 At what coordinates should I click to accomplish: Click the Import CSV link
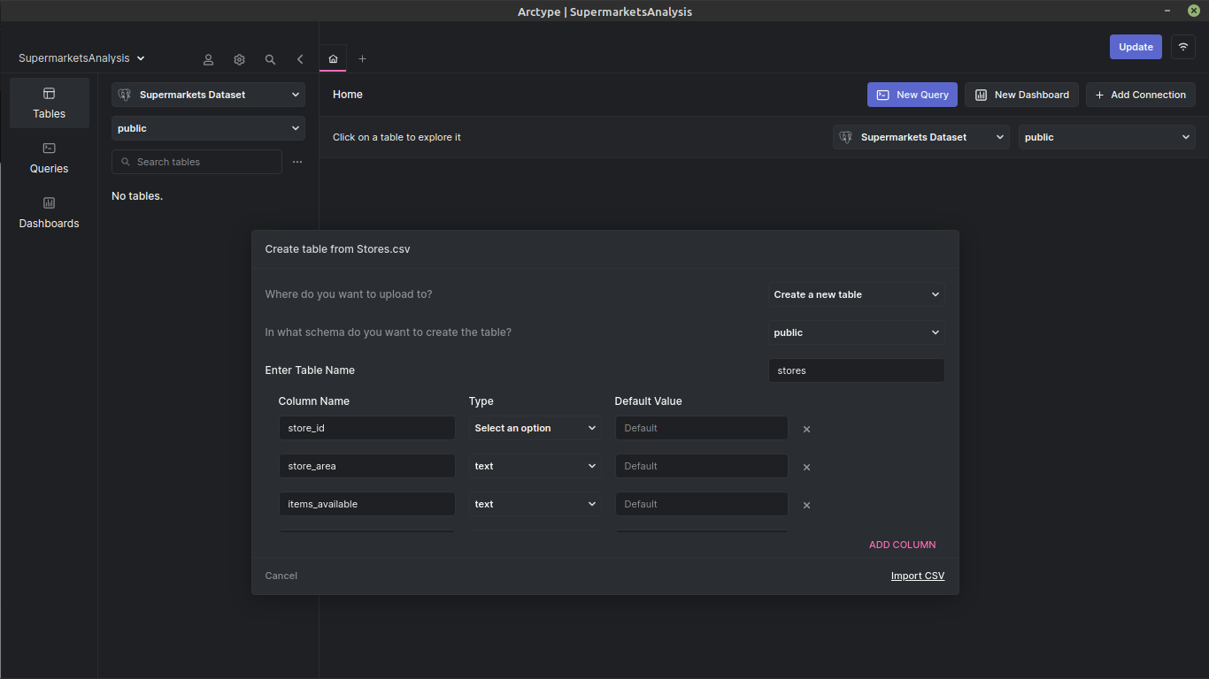917,576
